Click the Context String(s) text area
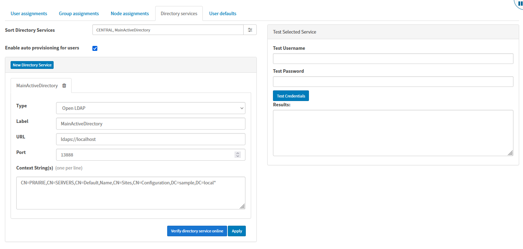 (130, 192)
